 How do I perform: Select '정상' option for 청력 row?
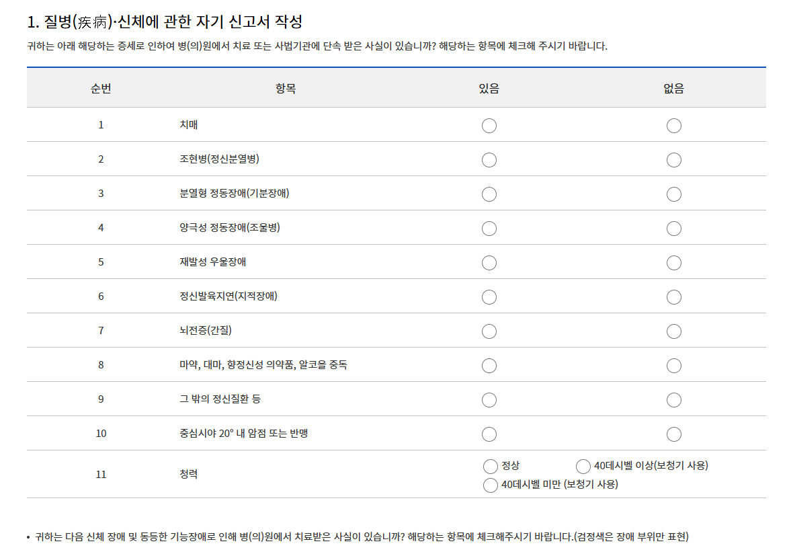click(x=489, y=465)
